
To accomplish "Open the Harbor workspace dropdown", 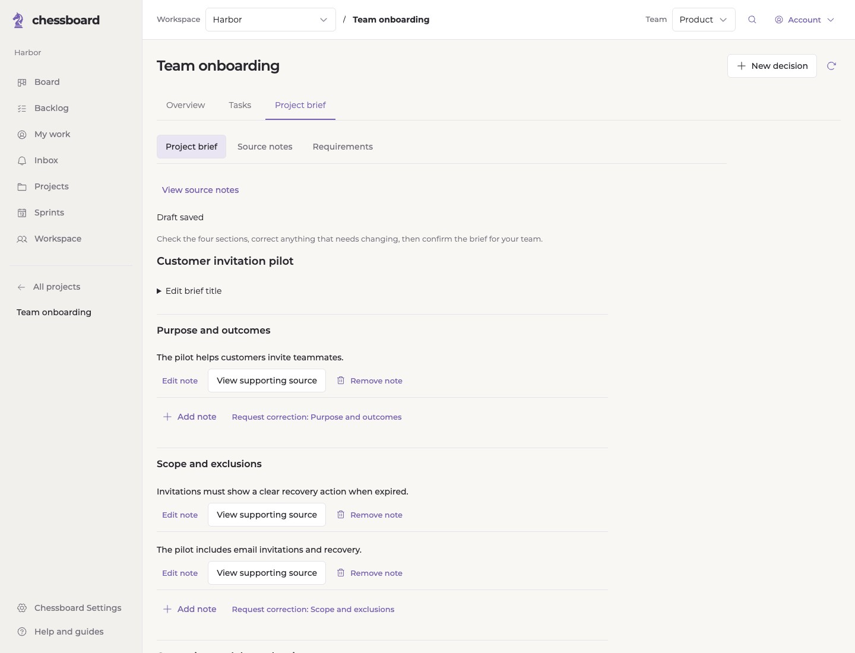I will pyautogui.click(x=271, y=20).
